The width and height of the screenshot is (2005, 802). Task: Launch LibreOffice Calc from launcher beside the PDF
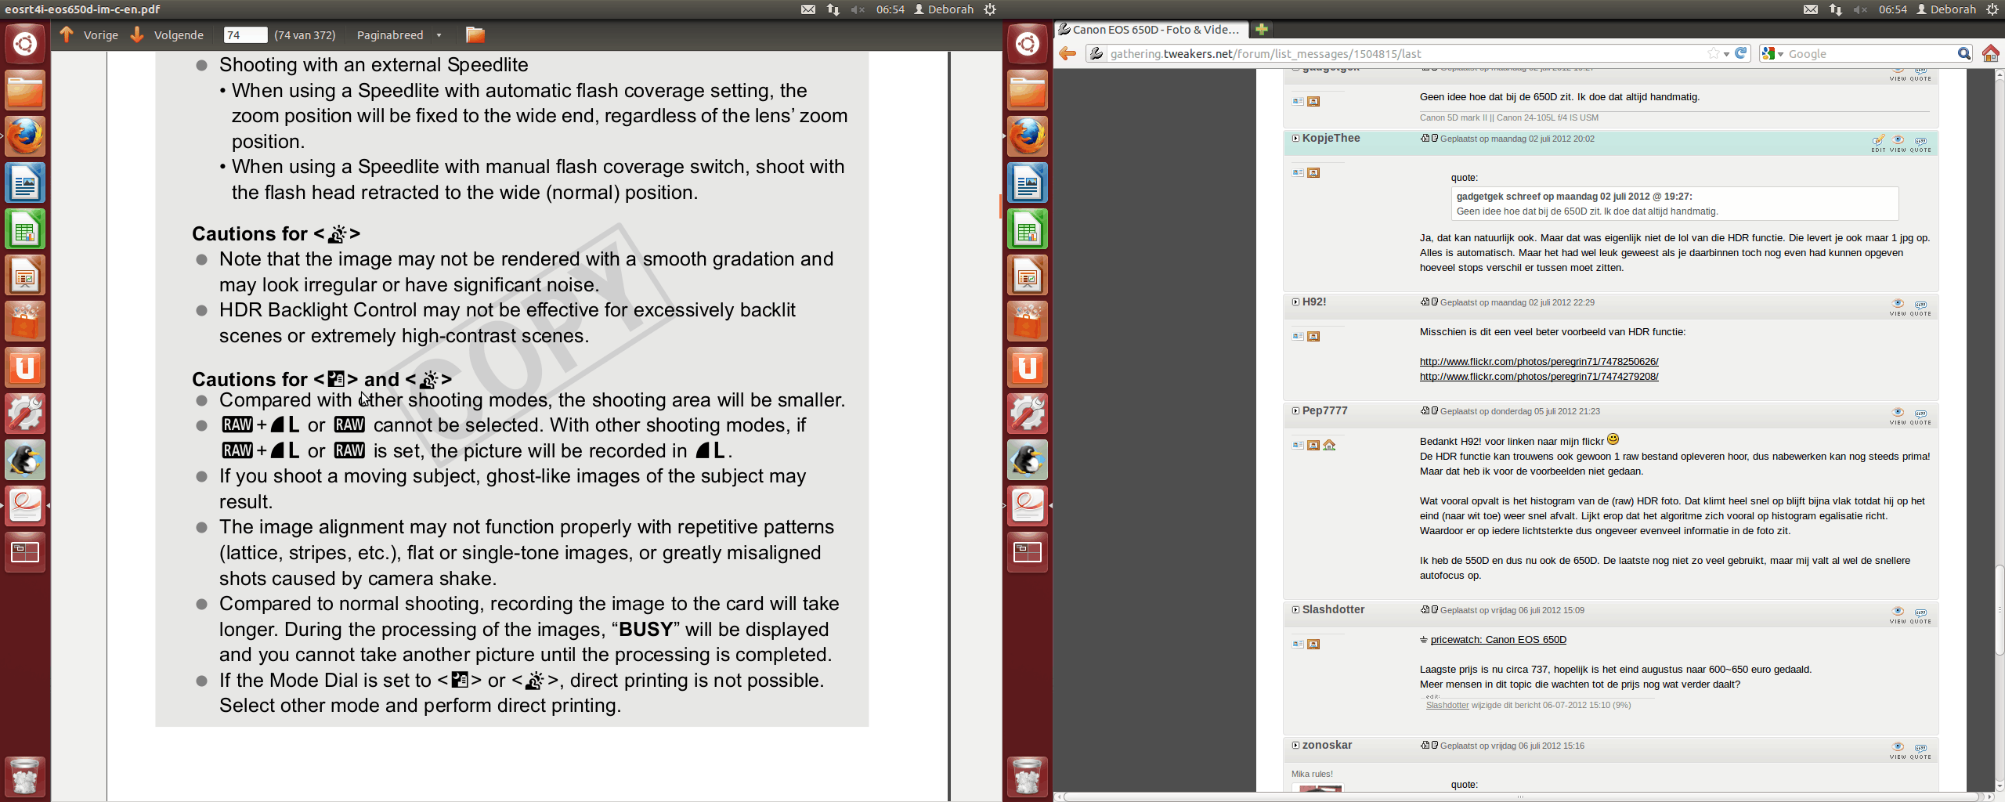(x=25, y=229)
